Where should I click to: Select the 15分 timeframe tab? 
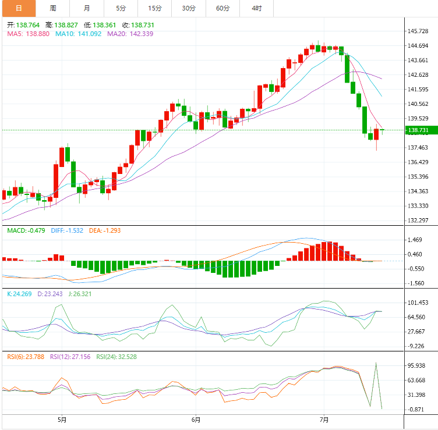tap(155, 8)
